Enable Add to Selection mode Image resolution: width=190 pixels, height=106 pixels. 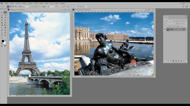11,6
